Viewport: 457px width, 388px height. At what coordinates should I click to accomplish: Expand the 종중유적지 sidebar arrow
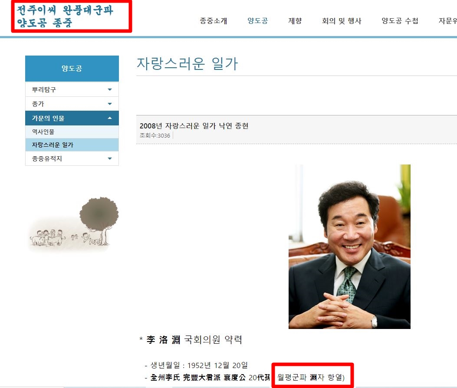click(x=110, y=158)
